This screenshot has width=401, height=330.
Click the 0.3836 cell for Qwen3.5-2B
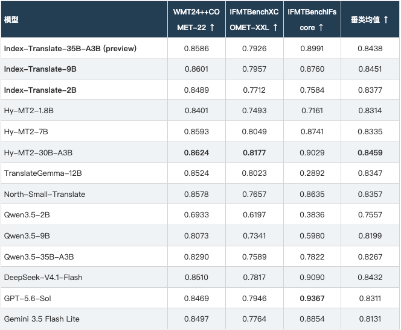coord(312,215)
